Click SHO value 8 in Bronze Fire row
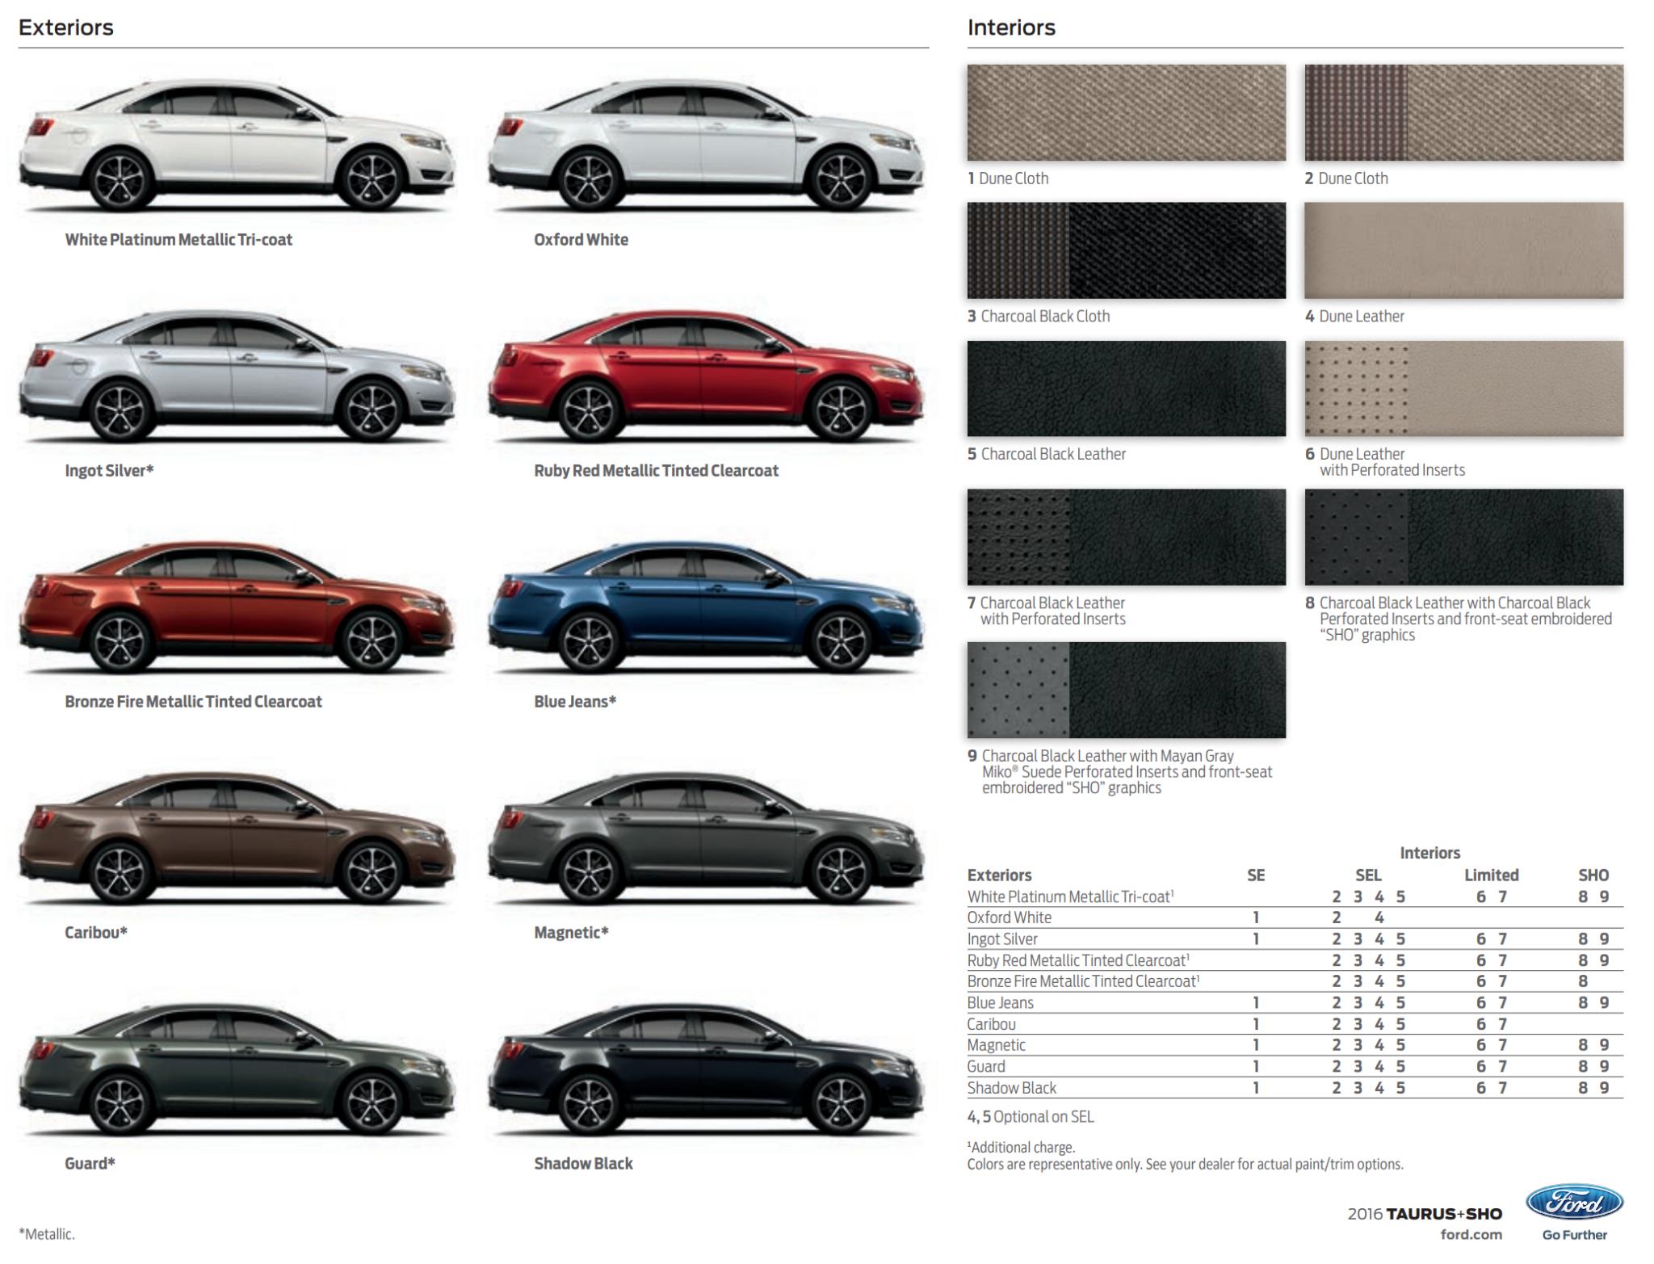The height and width of the screenshot is (1264, 1654). click(x=1583, y=982)
